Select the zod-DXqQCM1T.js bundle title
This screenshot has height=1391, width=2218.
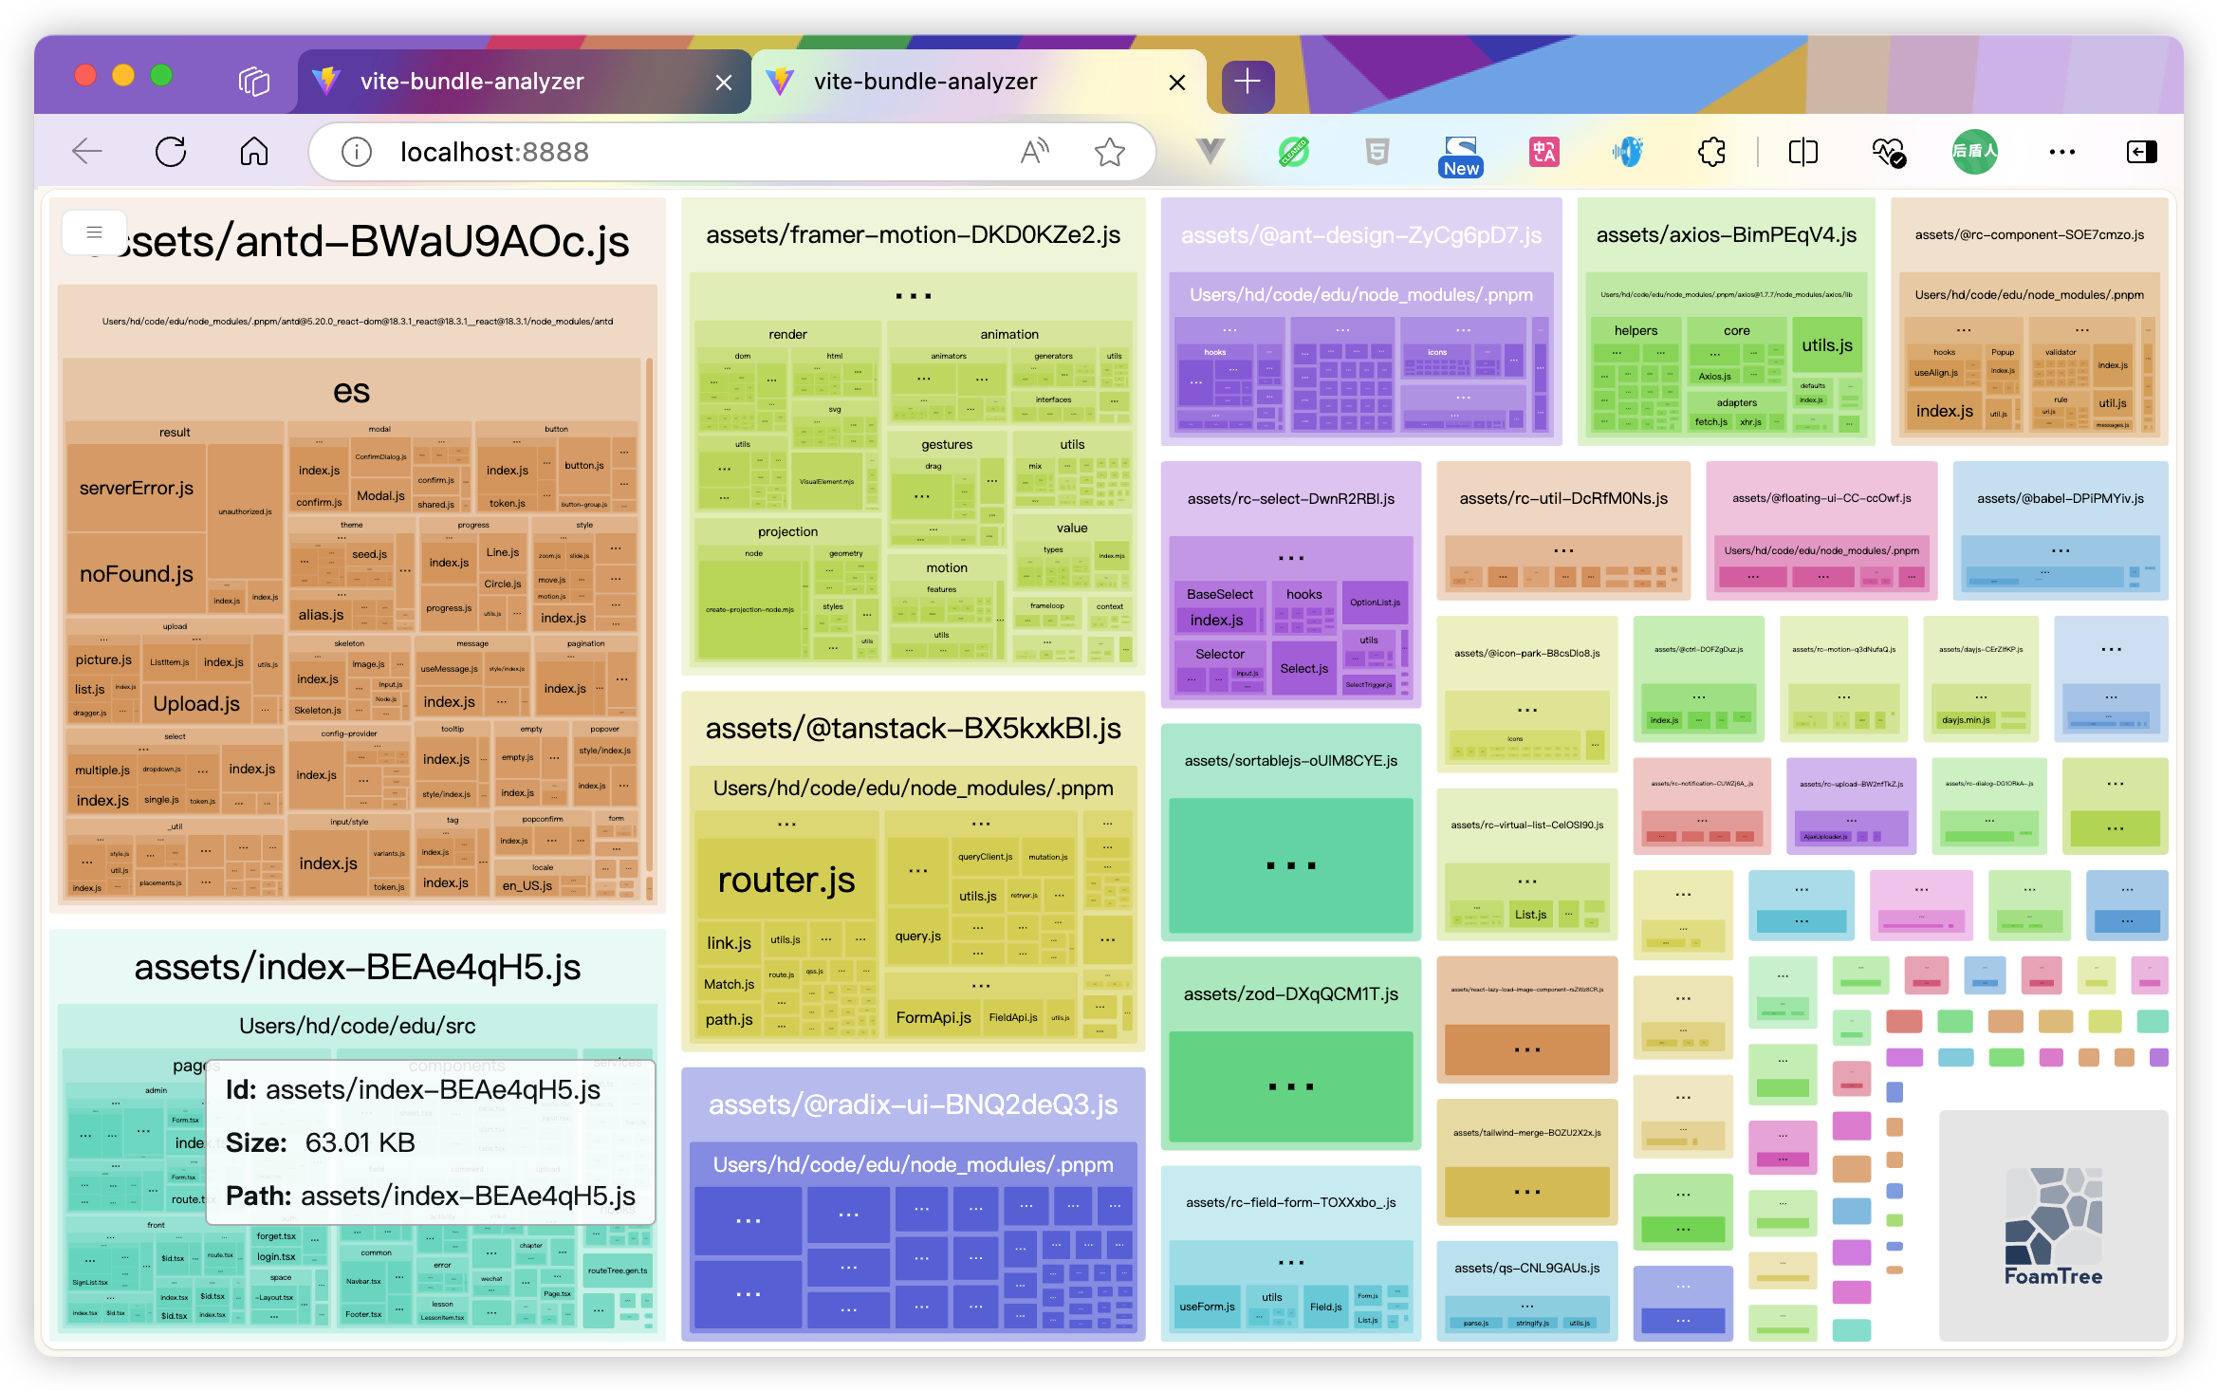point(1291,994)
